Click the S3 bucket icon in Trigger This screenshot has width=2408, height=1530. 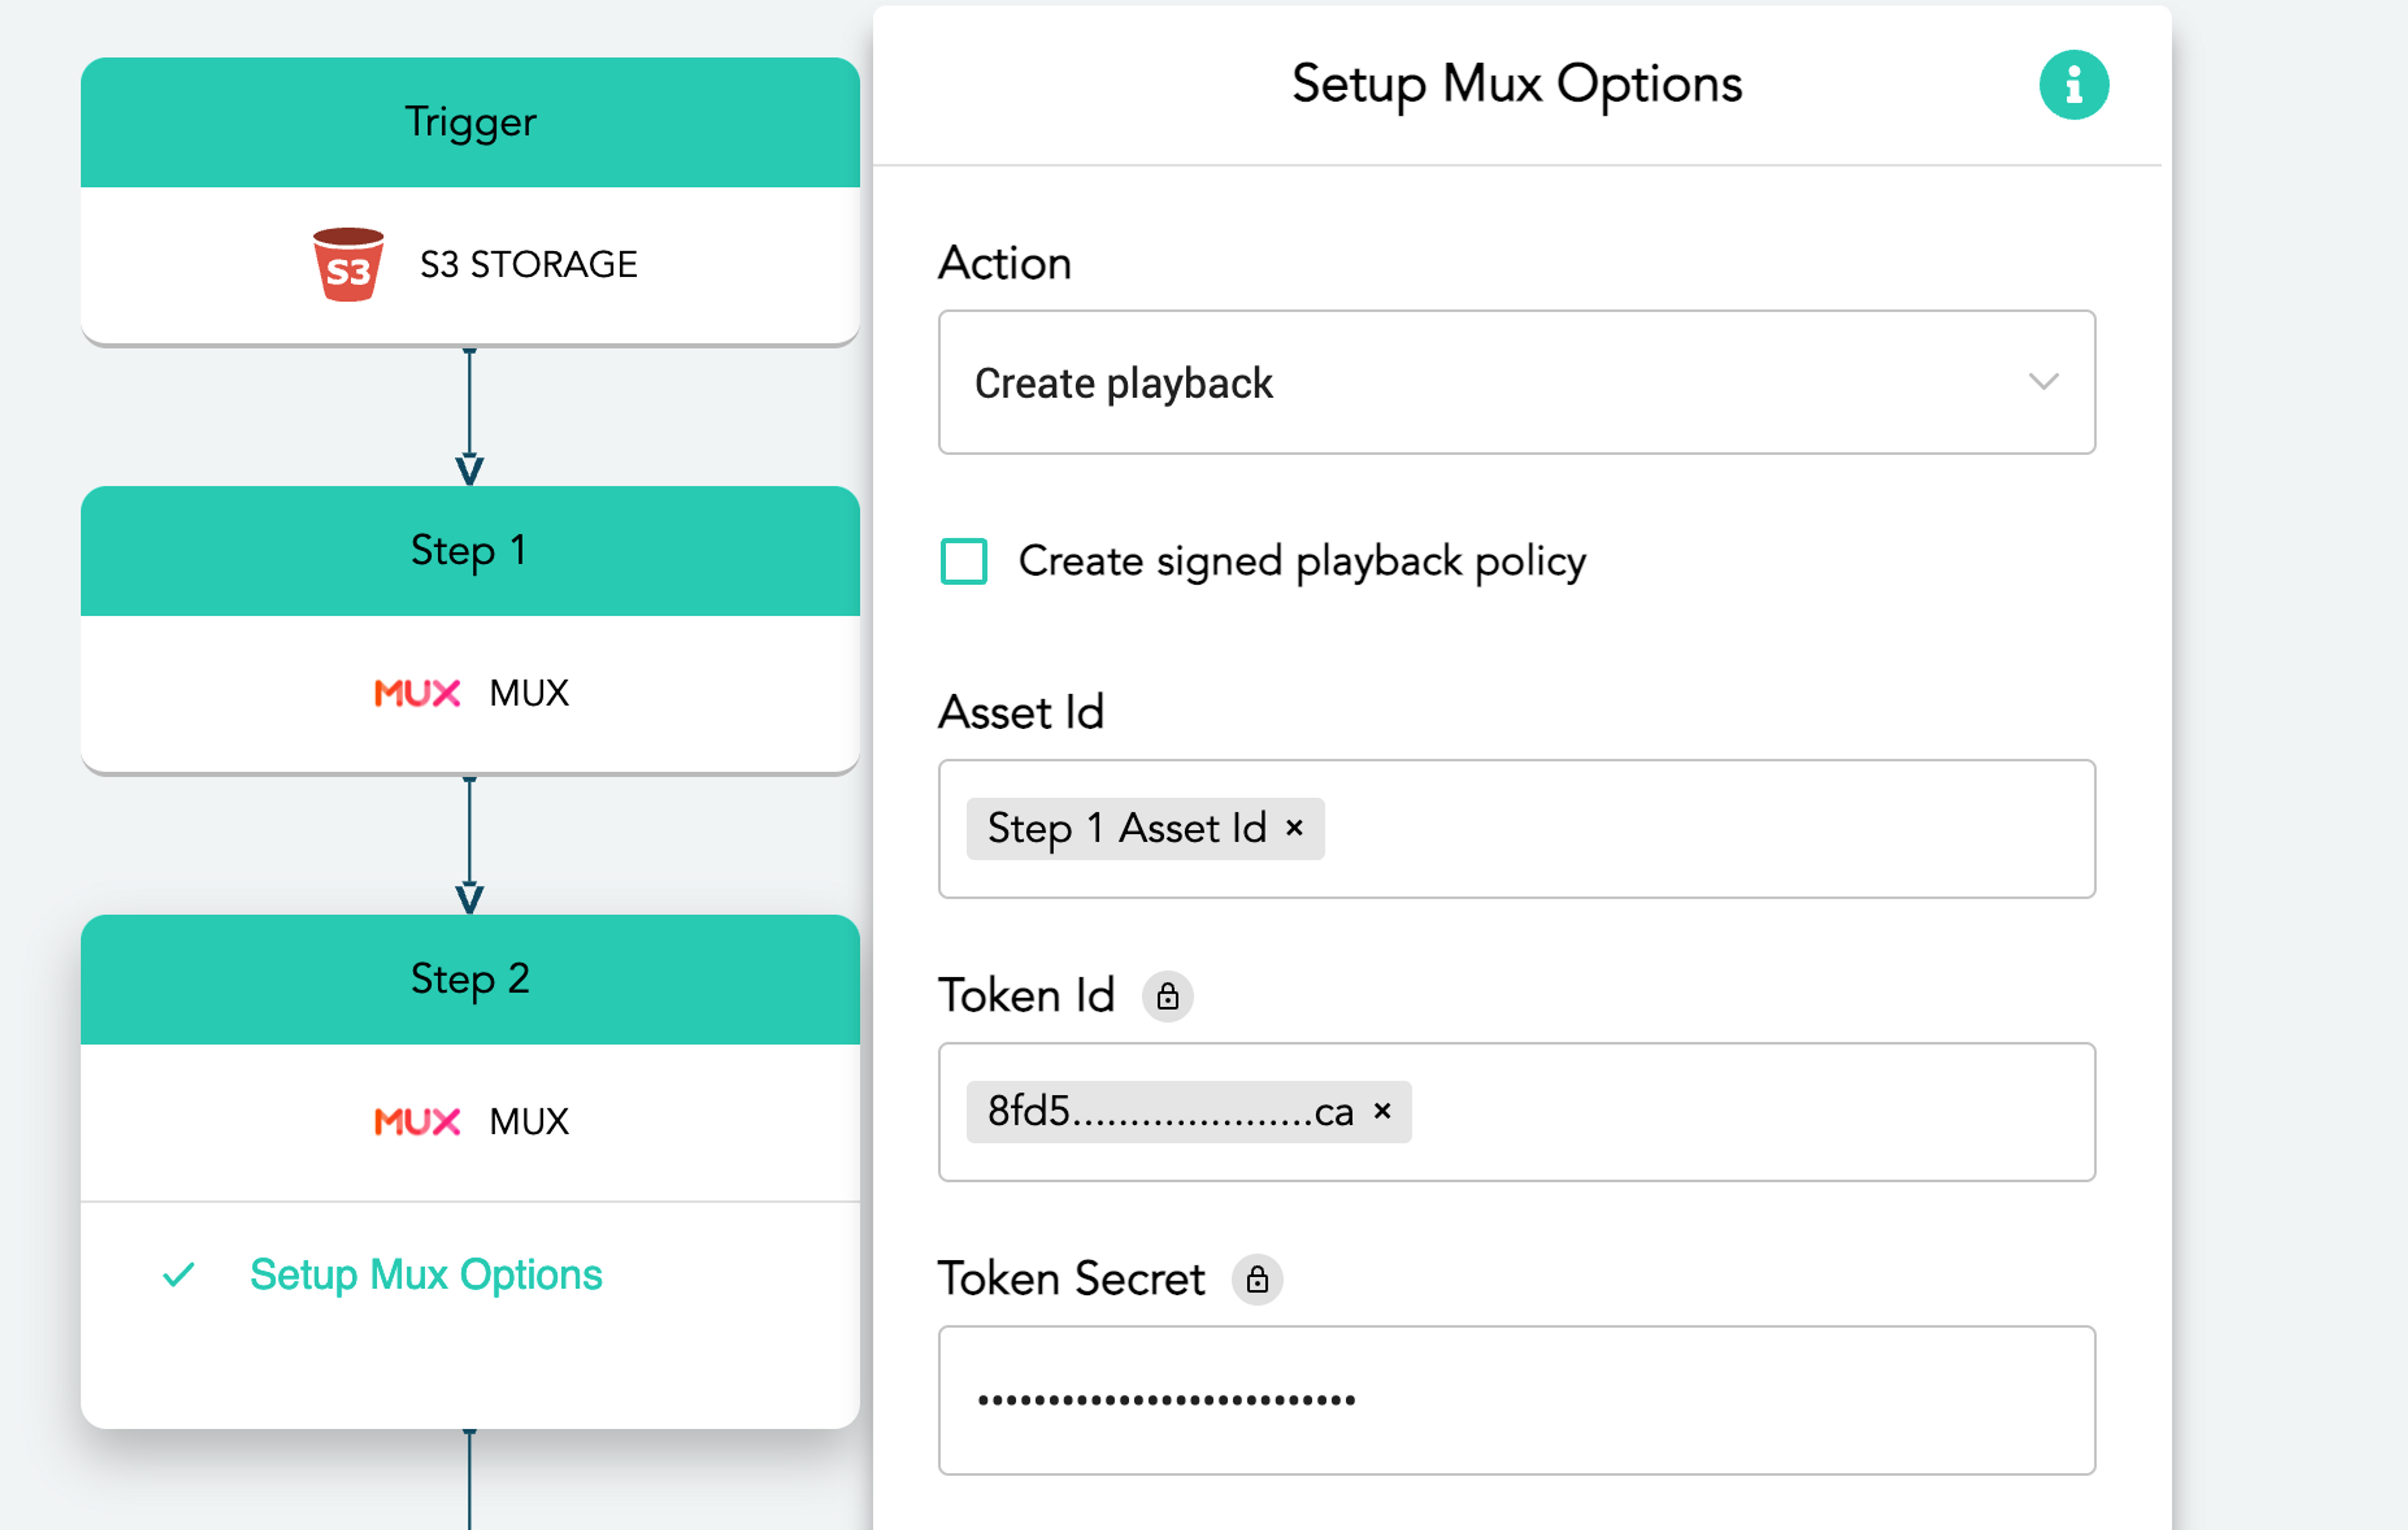click(x=348, y=264)
